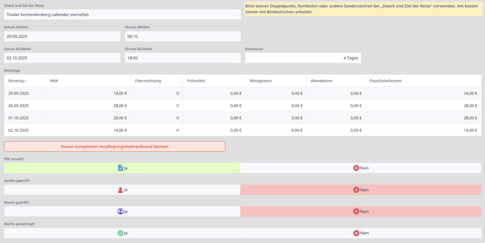Click the red X icon in PDF erstellt Nein
The height and width of the screenshot is (243, 485).
[356, 168]
